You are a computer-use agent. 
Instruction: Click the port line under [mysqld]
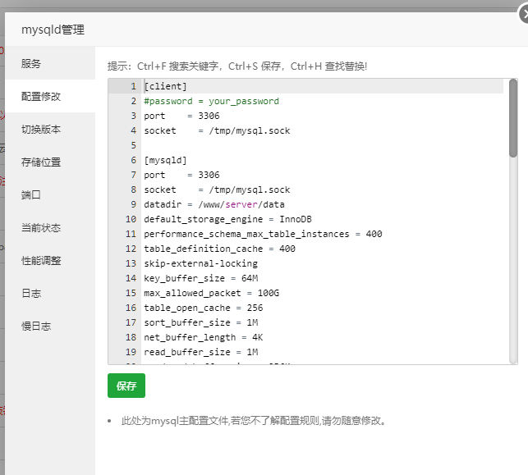[x=181, y=175]
